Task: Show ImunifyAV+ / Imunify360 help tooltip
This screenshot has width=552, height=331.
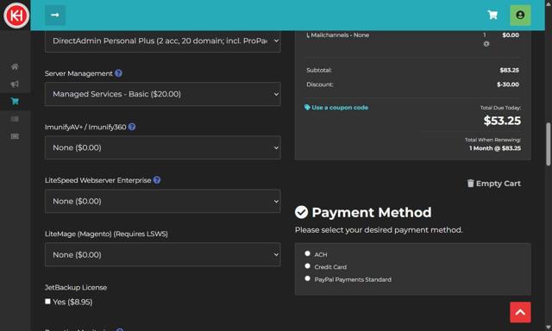Action: (132, 127)
